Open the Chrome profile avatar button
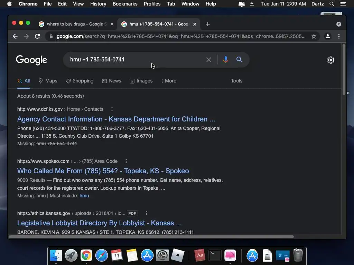This screenshot has width=354, height=265. (x=328, y=36)
